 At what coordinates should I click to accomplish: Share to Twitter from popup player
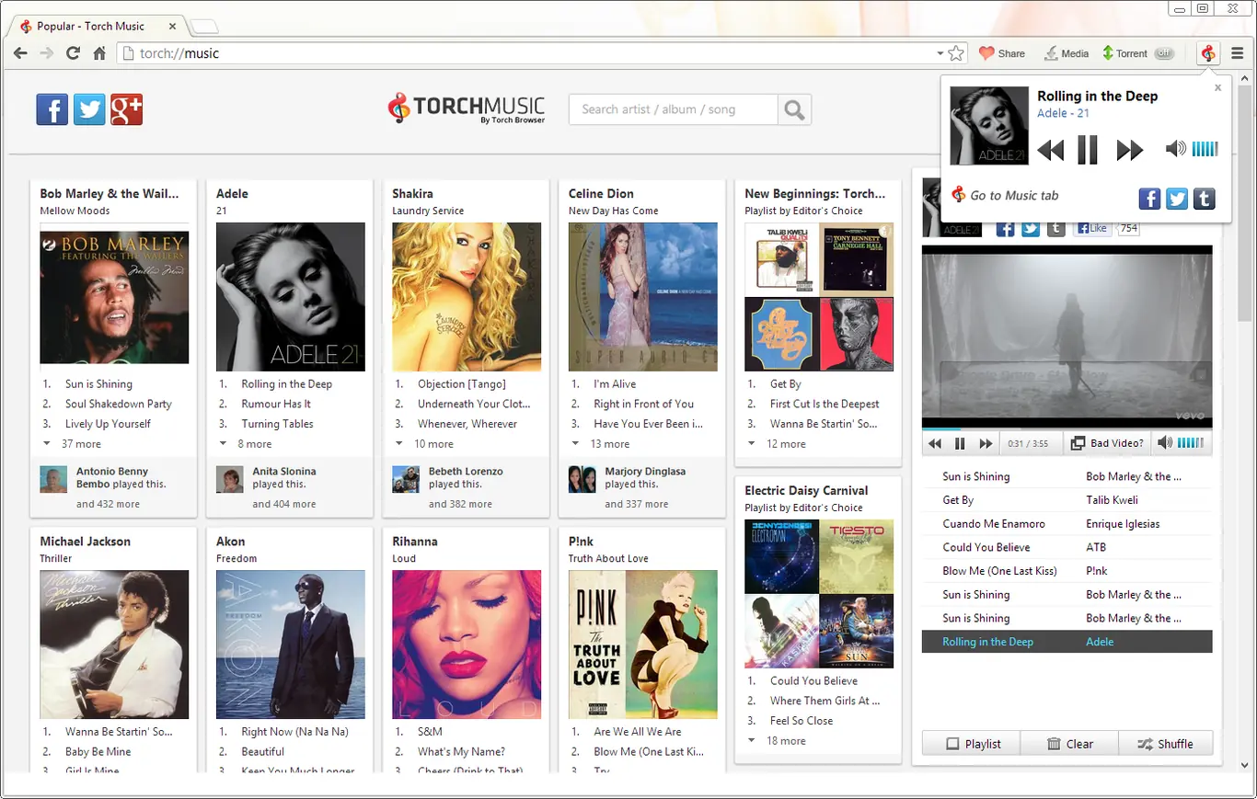click(x=1177, y=199)
